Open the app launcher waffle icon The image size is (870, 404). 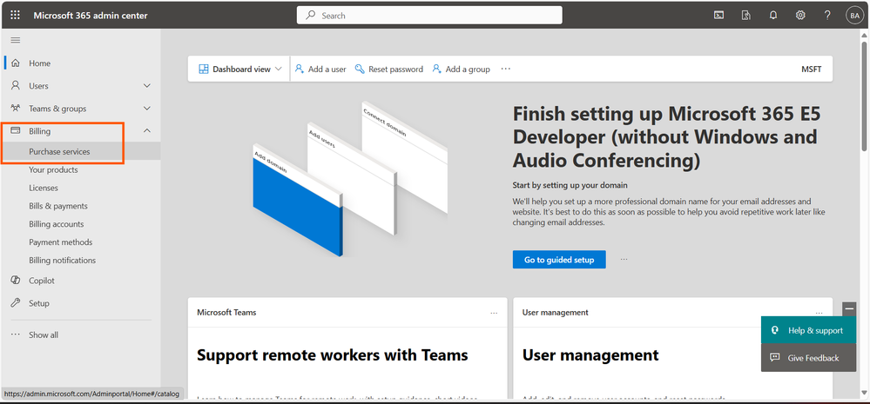pos(15,16)
